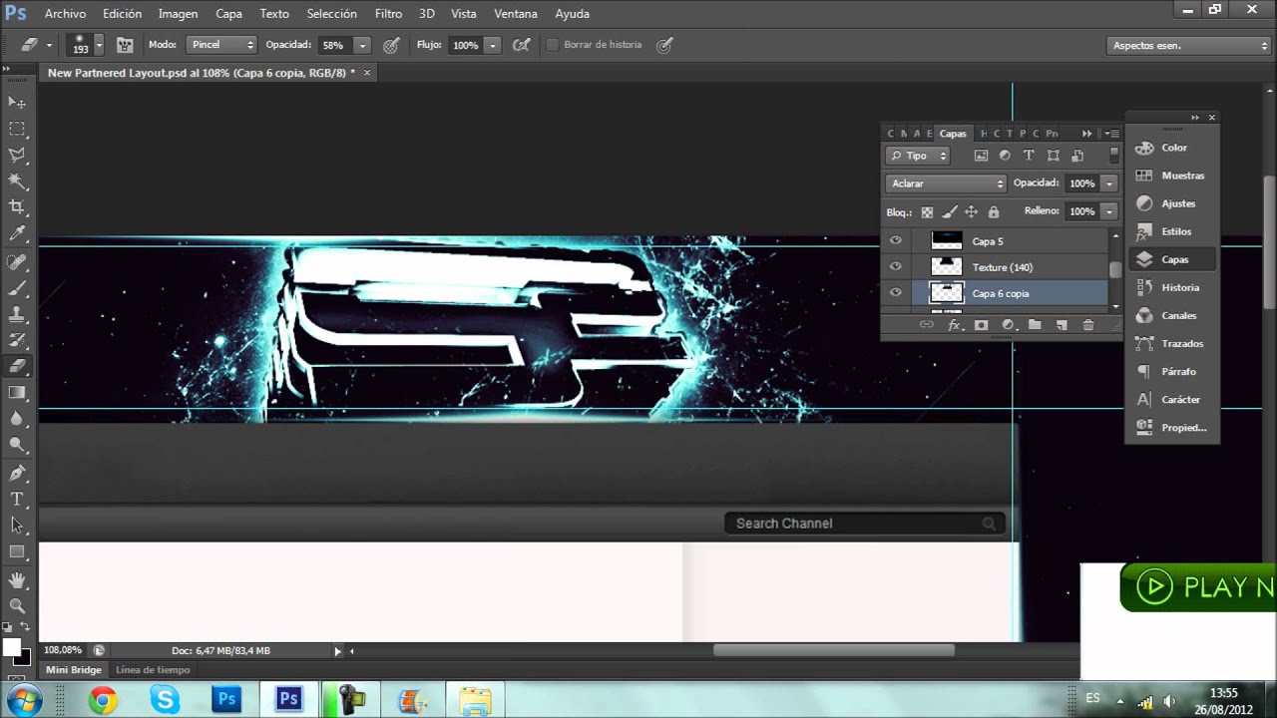The width and height of the screenshot is (1277, 718).
Task: Click the delete layer trash icon
Action: tap(1087, 325)
